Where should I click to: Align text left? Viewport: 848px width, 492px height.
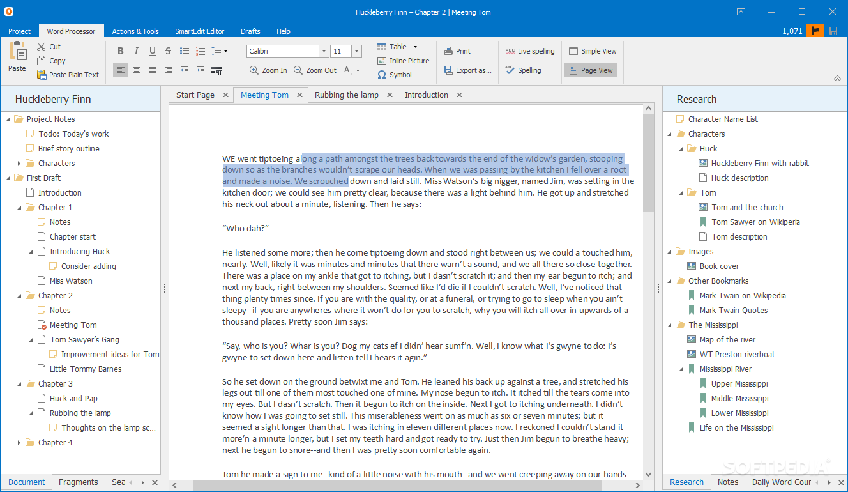coord(120,70)
